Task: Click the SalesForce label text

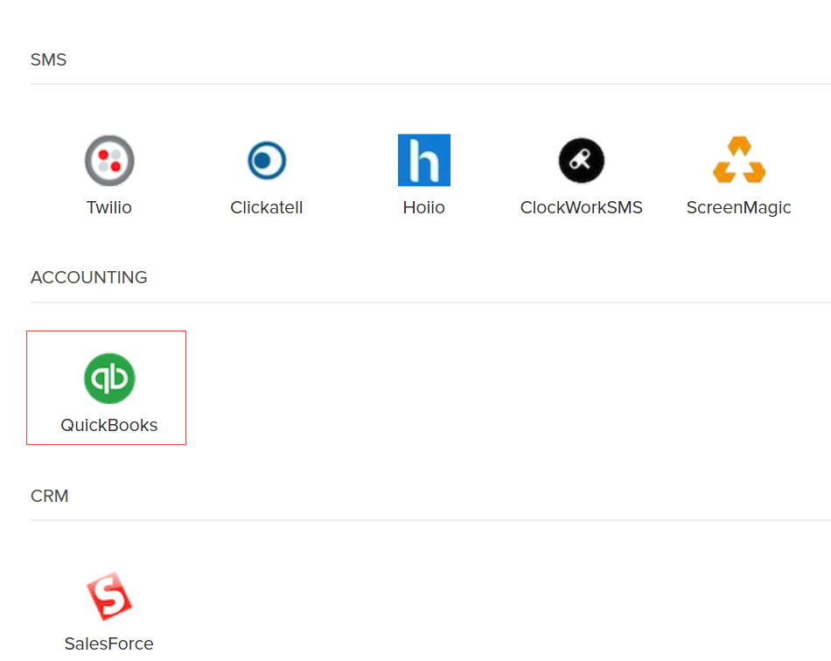Action: point(109,644)
